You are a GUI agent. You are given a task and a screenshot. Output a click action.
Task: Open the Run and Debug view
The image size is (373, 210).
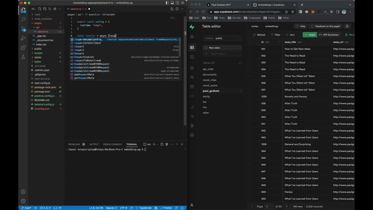tap(23, 38)
